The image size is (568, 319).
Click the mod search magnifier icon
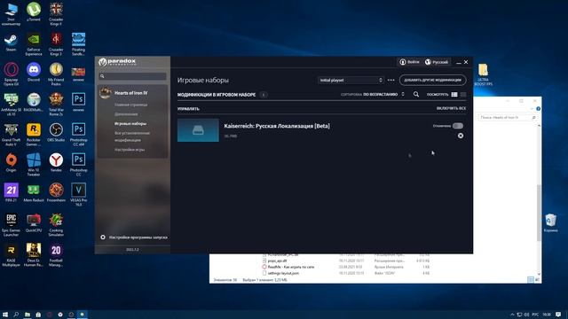[x=416, y=95]
